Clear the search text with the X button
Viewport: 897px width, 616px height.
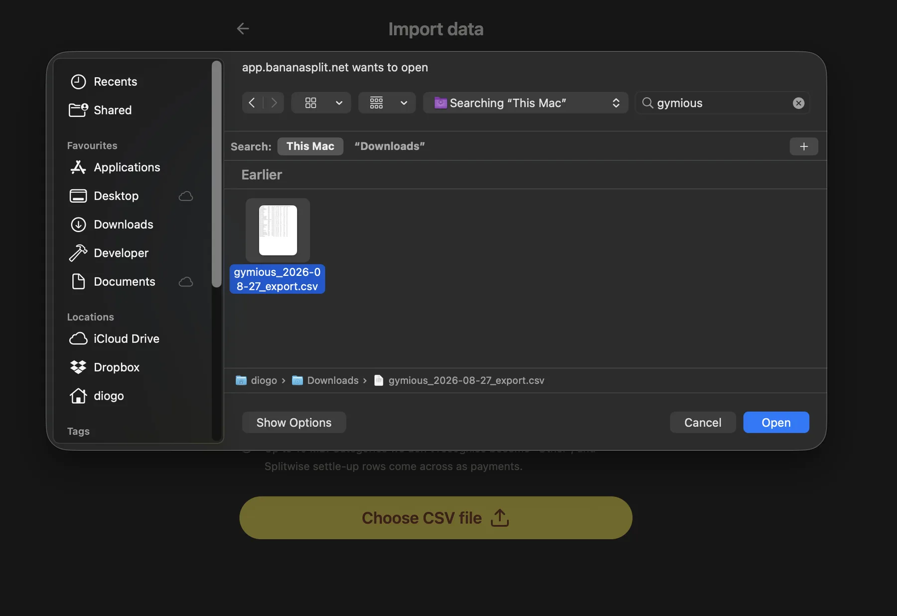pyautogui.click(x=798, y=103)
